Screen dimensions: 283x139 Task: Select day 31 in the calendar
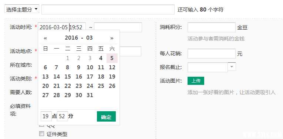tap(90, 95)
